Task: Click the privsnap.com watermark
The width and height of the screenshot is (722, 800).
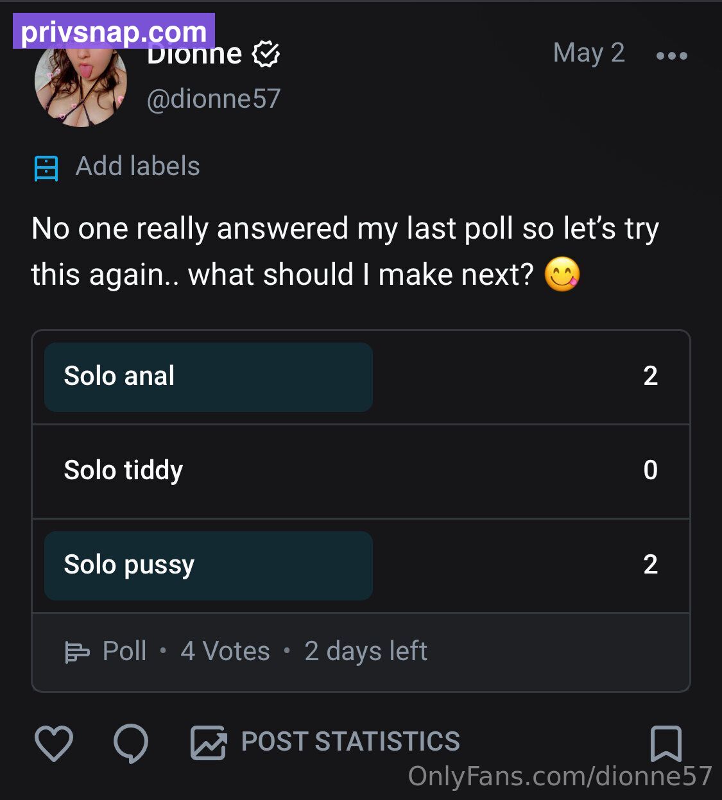Action: pos(114,31)
